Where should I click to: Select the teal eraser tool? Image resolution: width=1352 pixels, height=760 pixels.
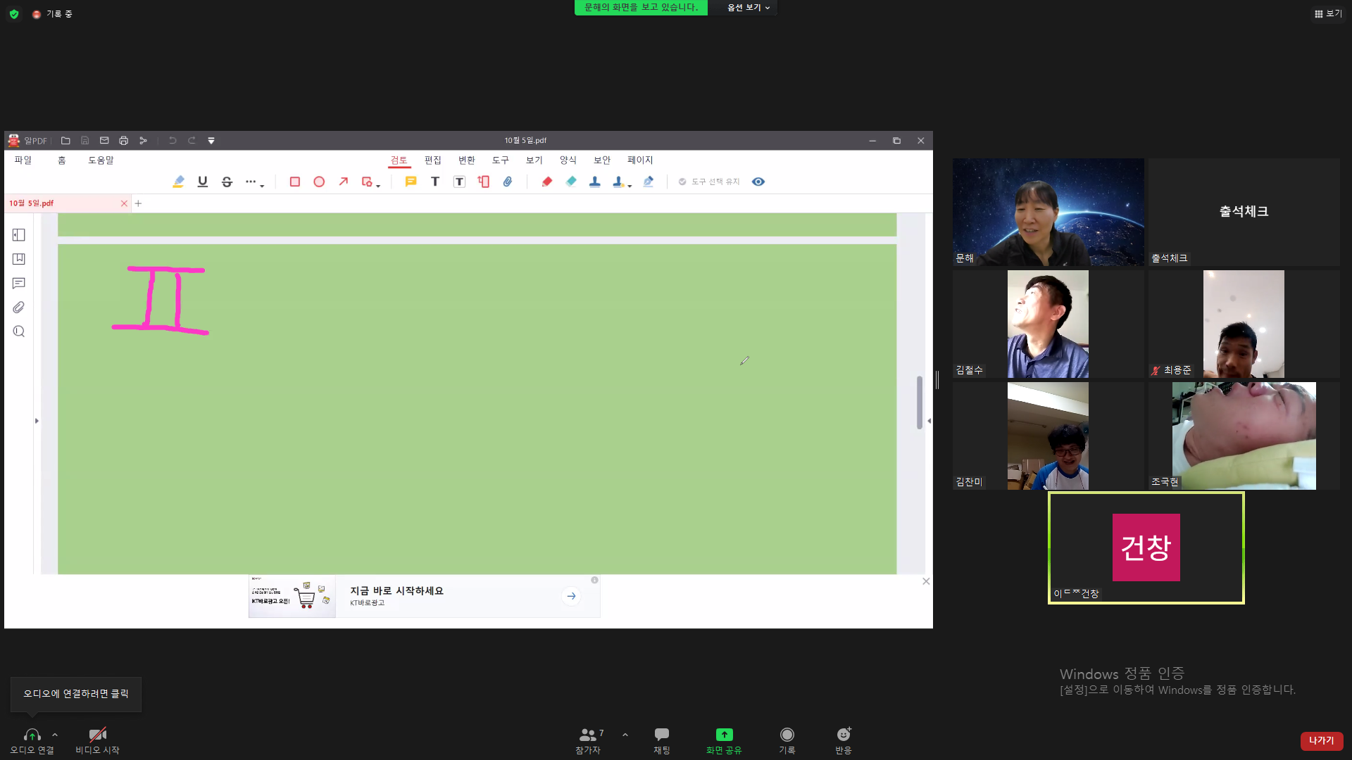(x=571, y=182)
